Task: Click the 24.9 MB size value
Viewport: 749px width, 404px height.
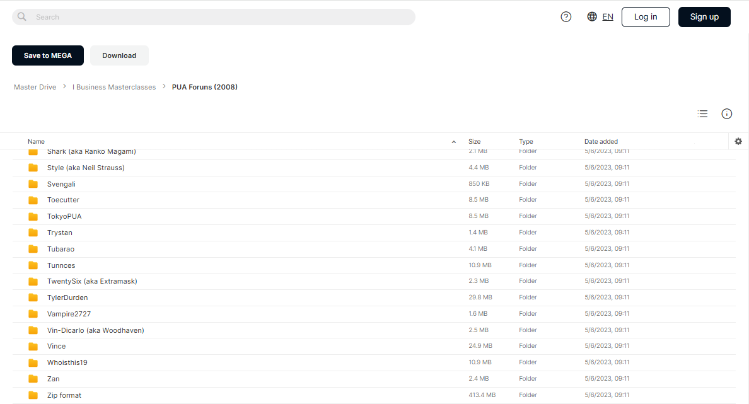Action: [480, 346]
